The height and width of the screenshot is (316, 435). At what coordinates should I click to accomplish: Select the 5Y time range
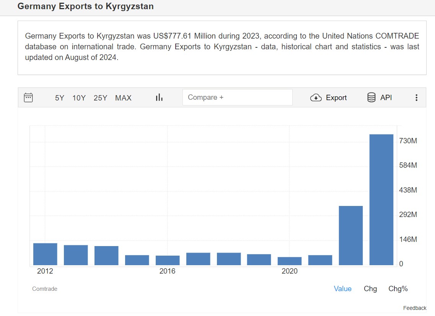coord(60,98)
